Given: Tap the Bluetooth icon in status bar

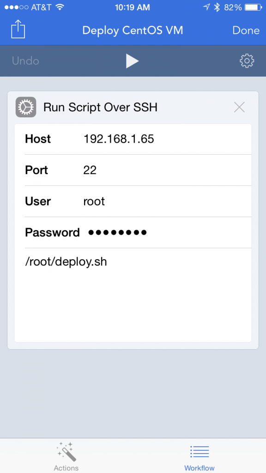Looking at the screenshot, I should coord(217,7).
